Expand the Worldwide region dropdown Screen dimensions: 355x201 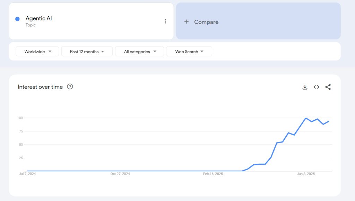[37, 52]
